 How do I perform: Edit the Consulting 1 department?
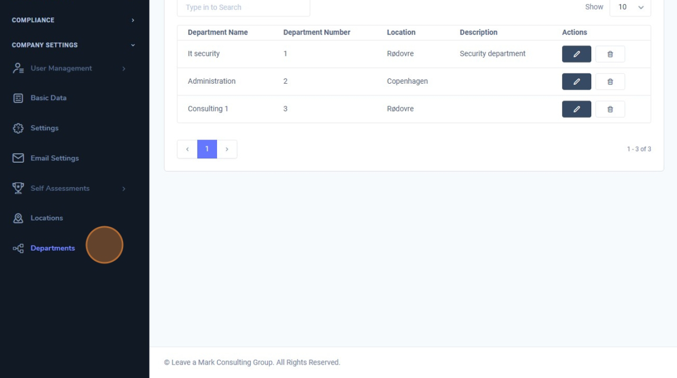coord(576,109)
